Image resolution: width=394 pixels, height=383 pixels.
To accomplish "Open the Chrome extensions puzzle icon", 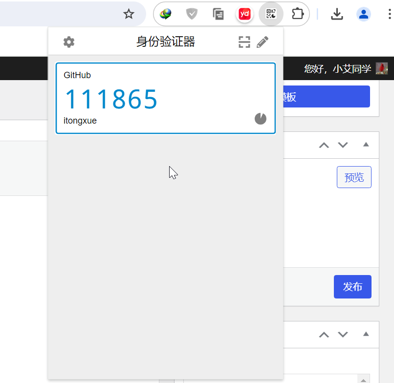I will (x=297, y=14).
